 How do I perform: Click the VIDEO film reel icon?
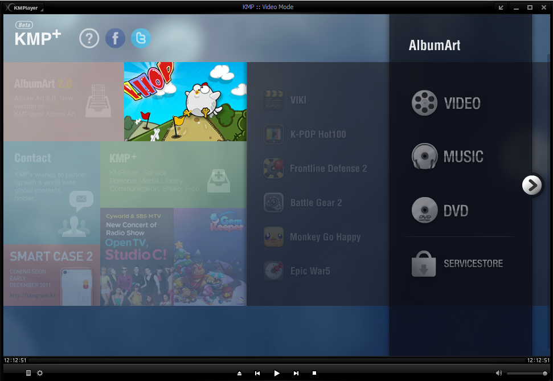425,103
